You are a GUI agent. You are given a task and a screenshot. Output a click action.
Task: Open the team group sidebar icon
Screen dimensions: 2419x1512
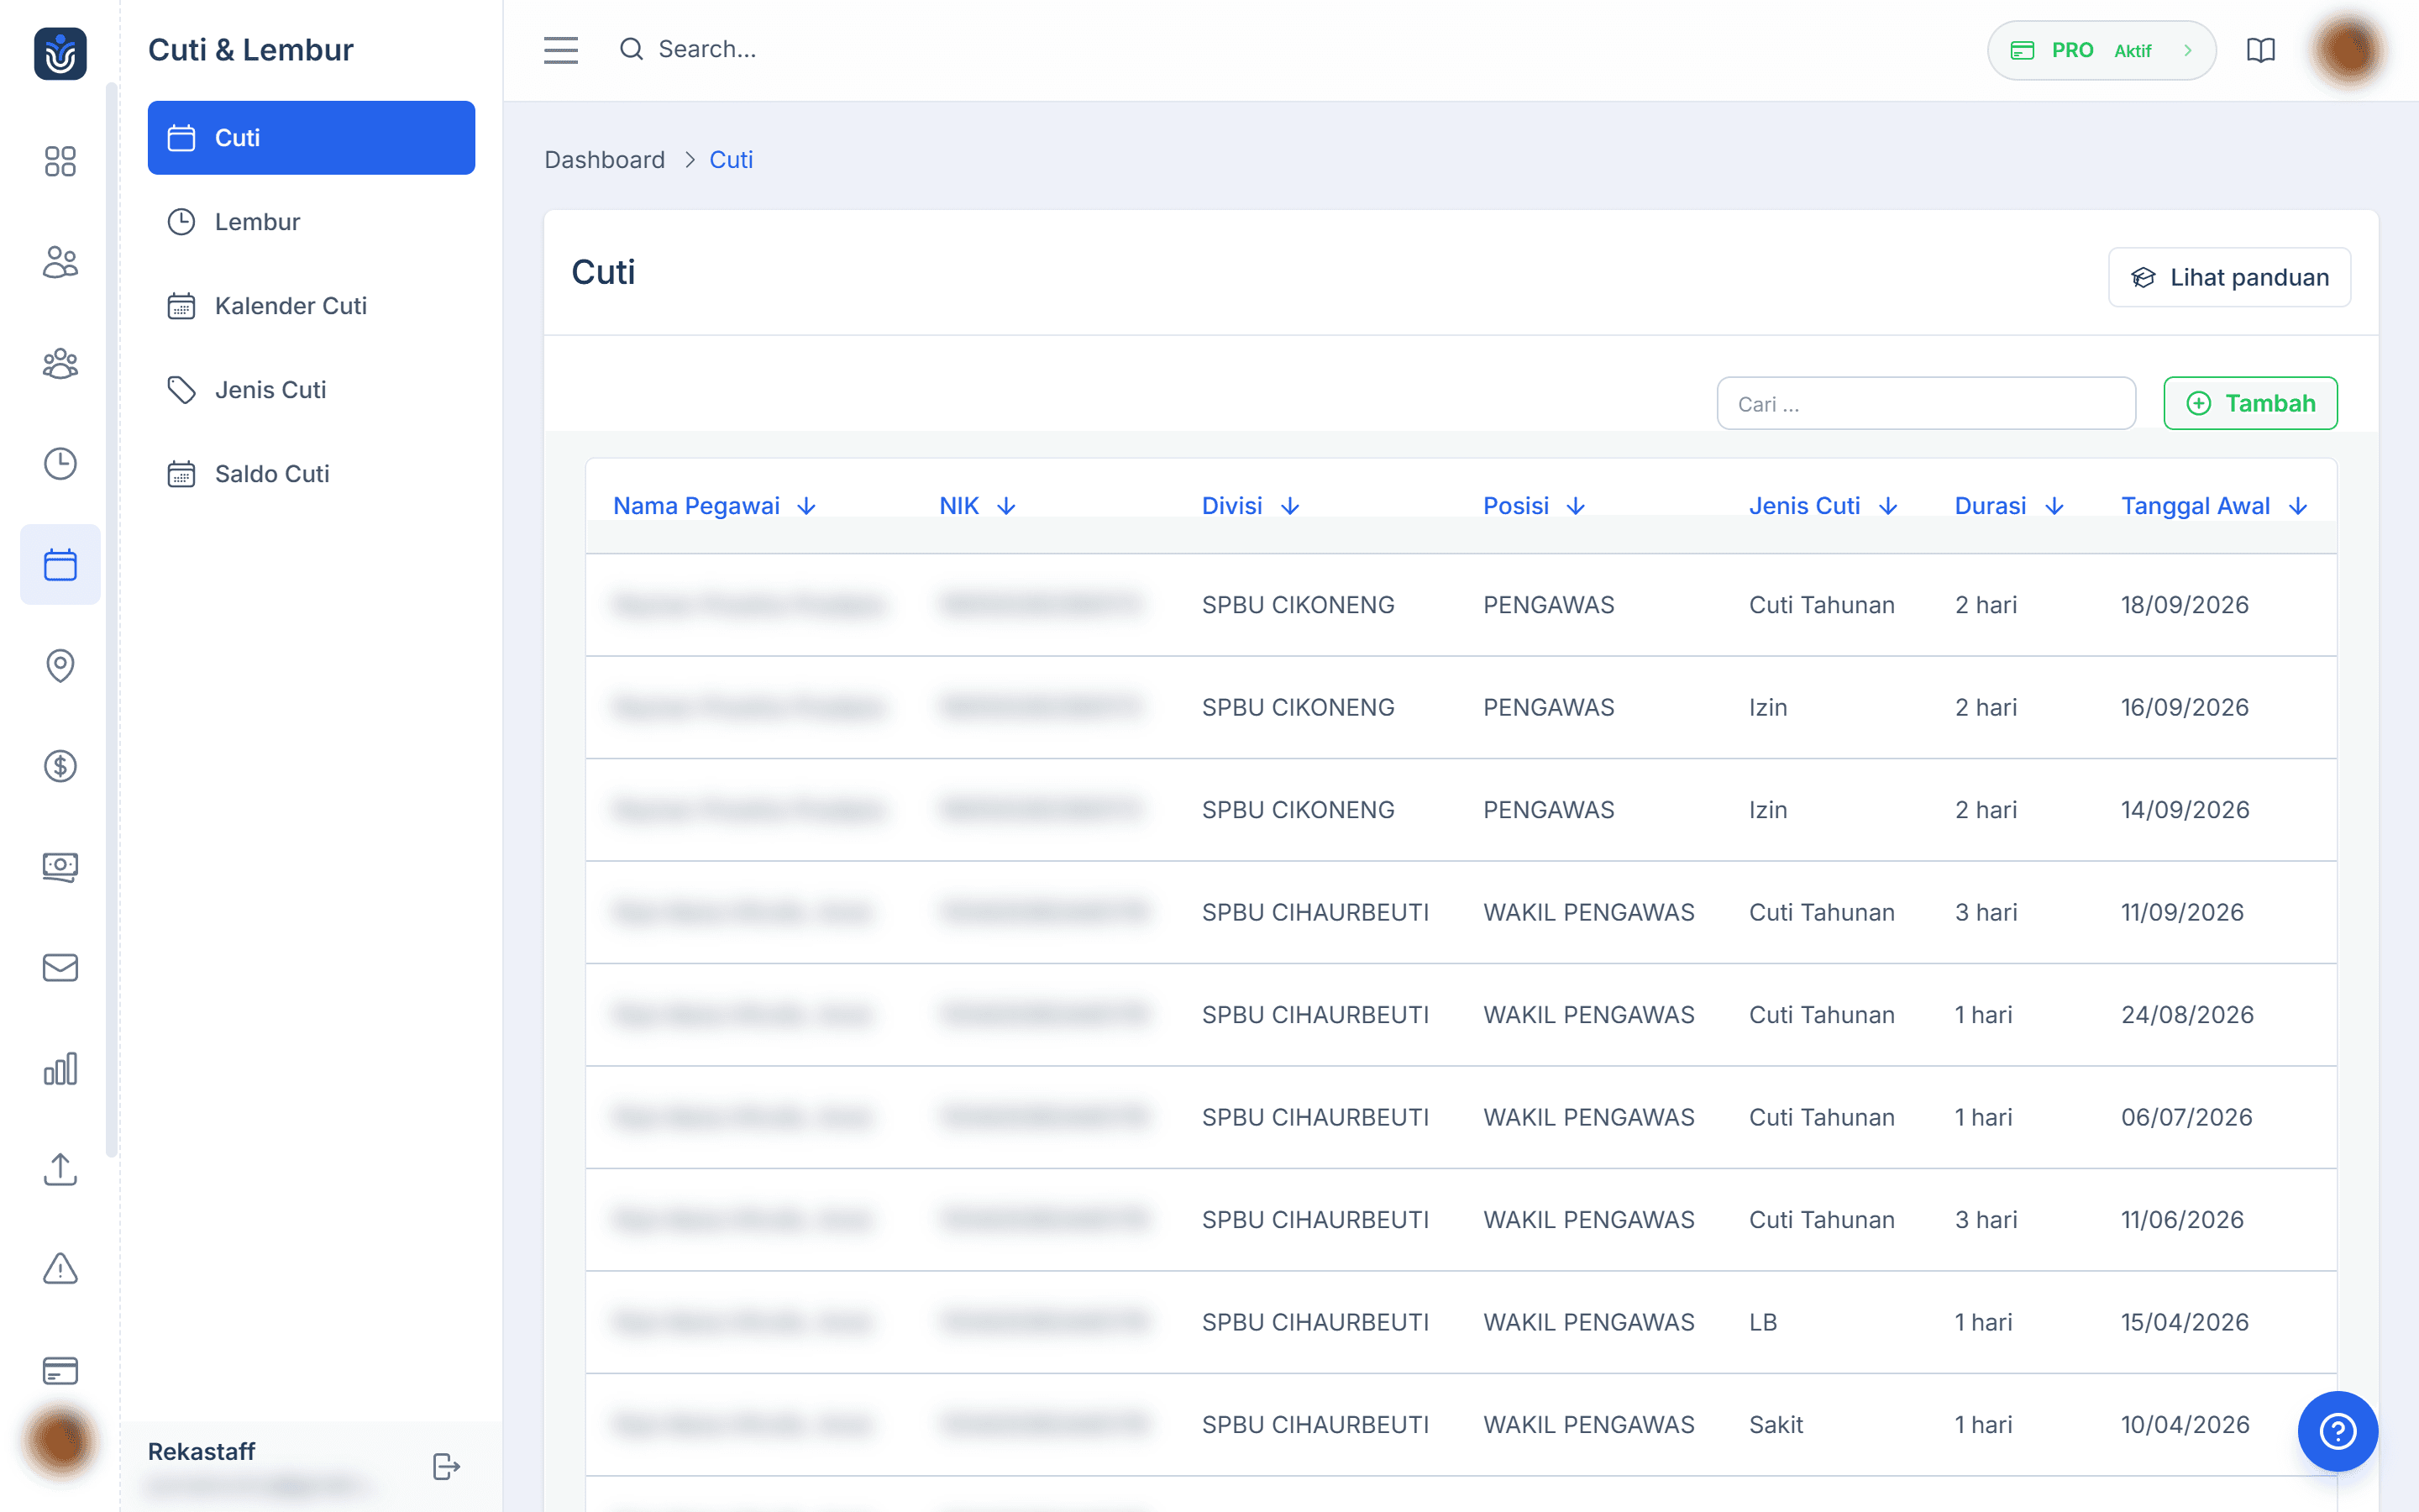pyautogui.click(x=60, y=363)
